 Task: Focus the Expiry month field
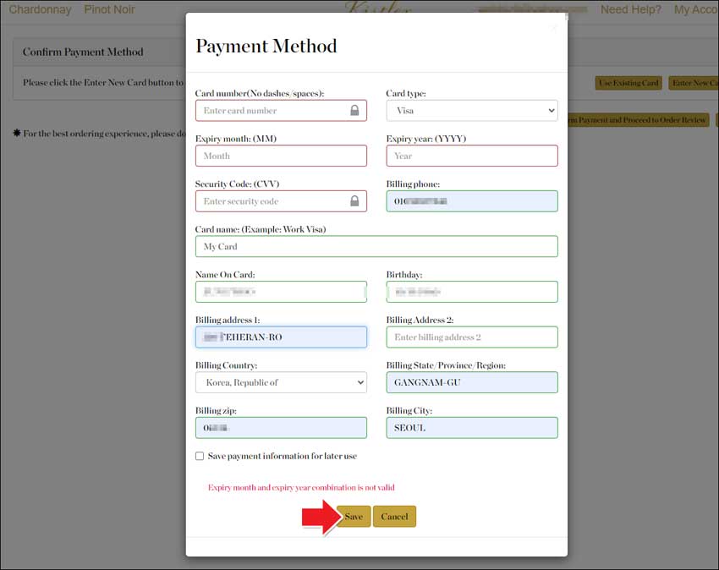(x=281, y=156)
